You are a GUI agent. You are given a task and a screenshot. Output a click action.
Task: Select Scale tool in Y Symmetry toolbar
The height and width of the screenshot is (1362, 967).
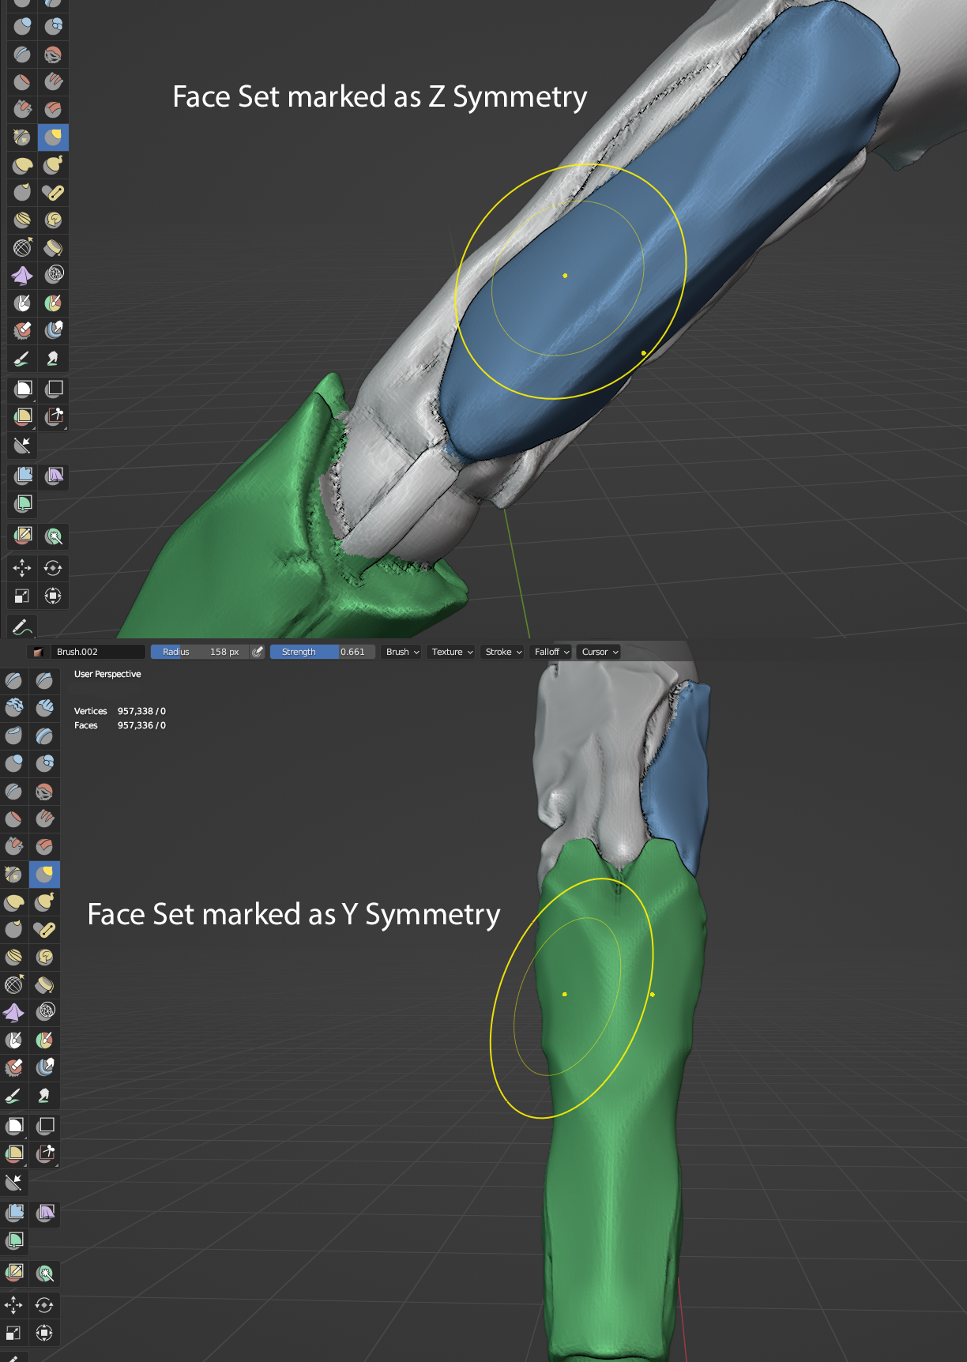tap(13, 1333)
